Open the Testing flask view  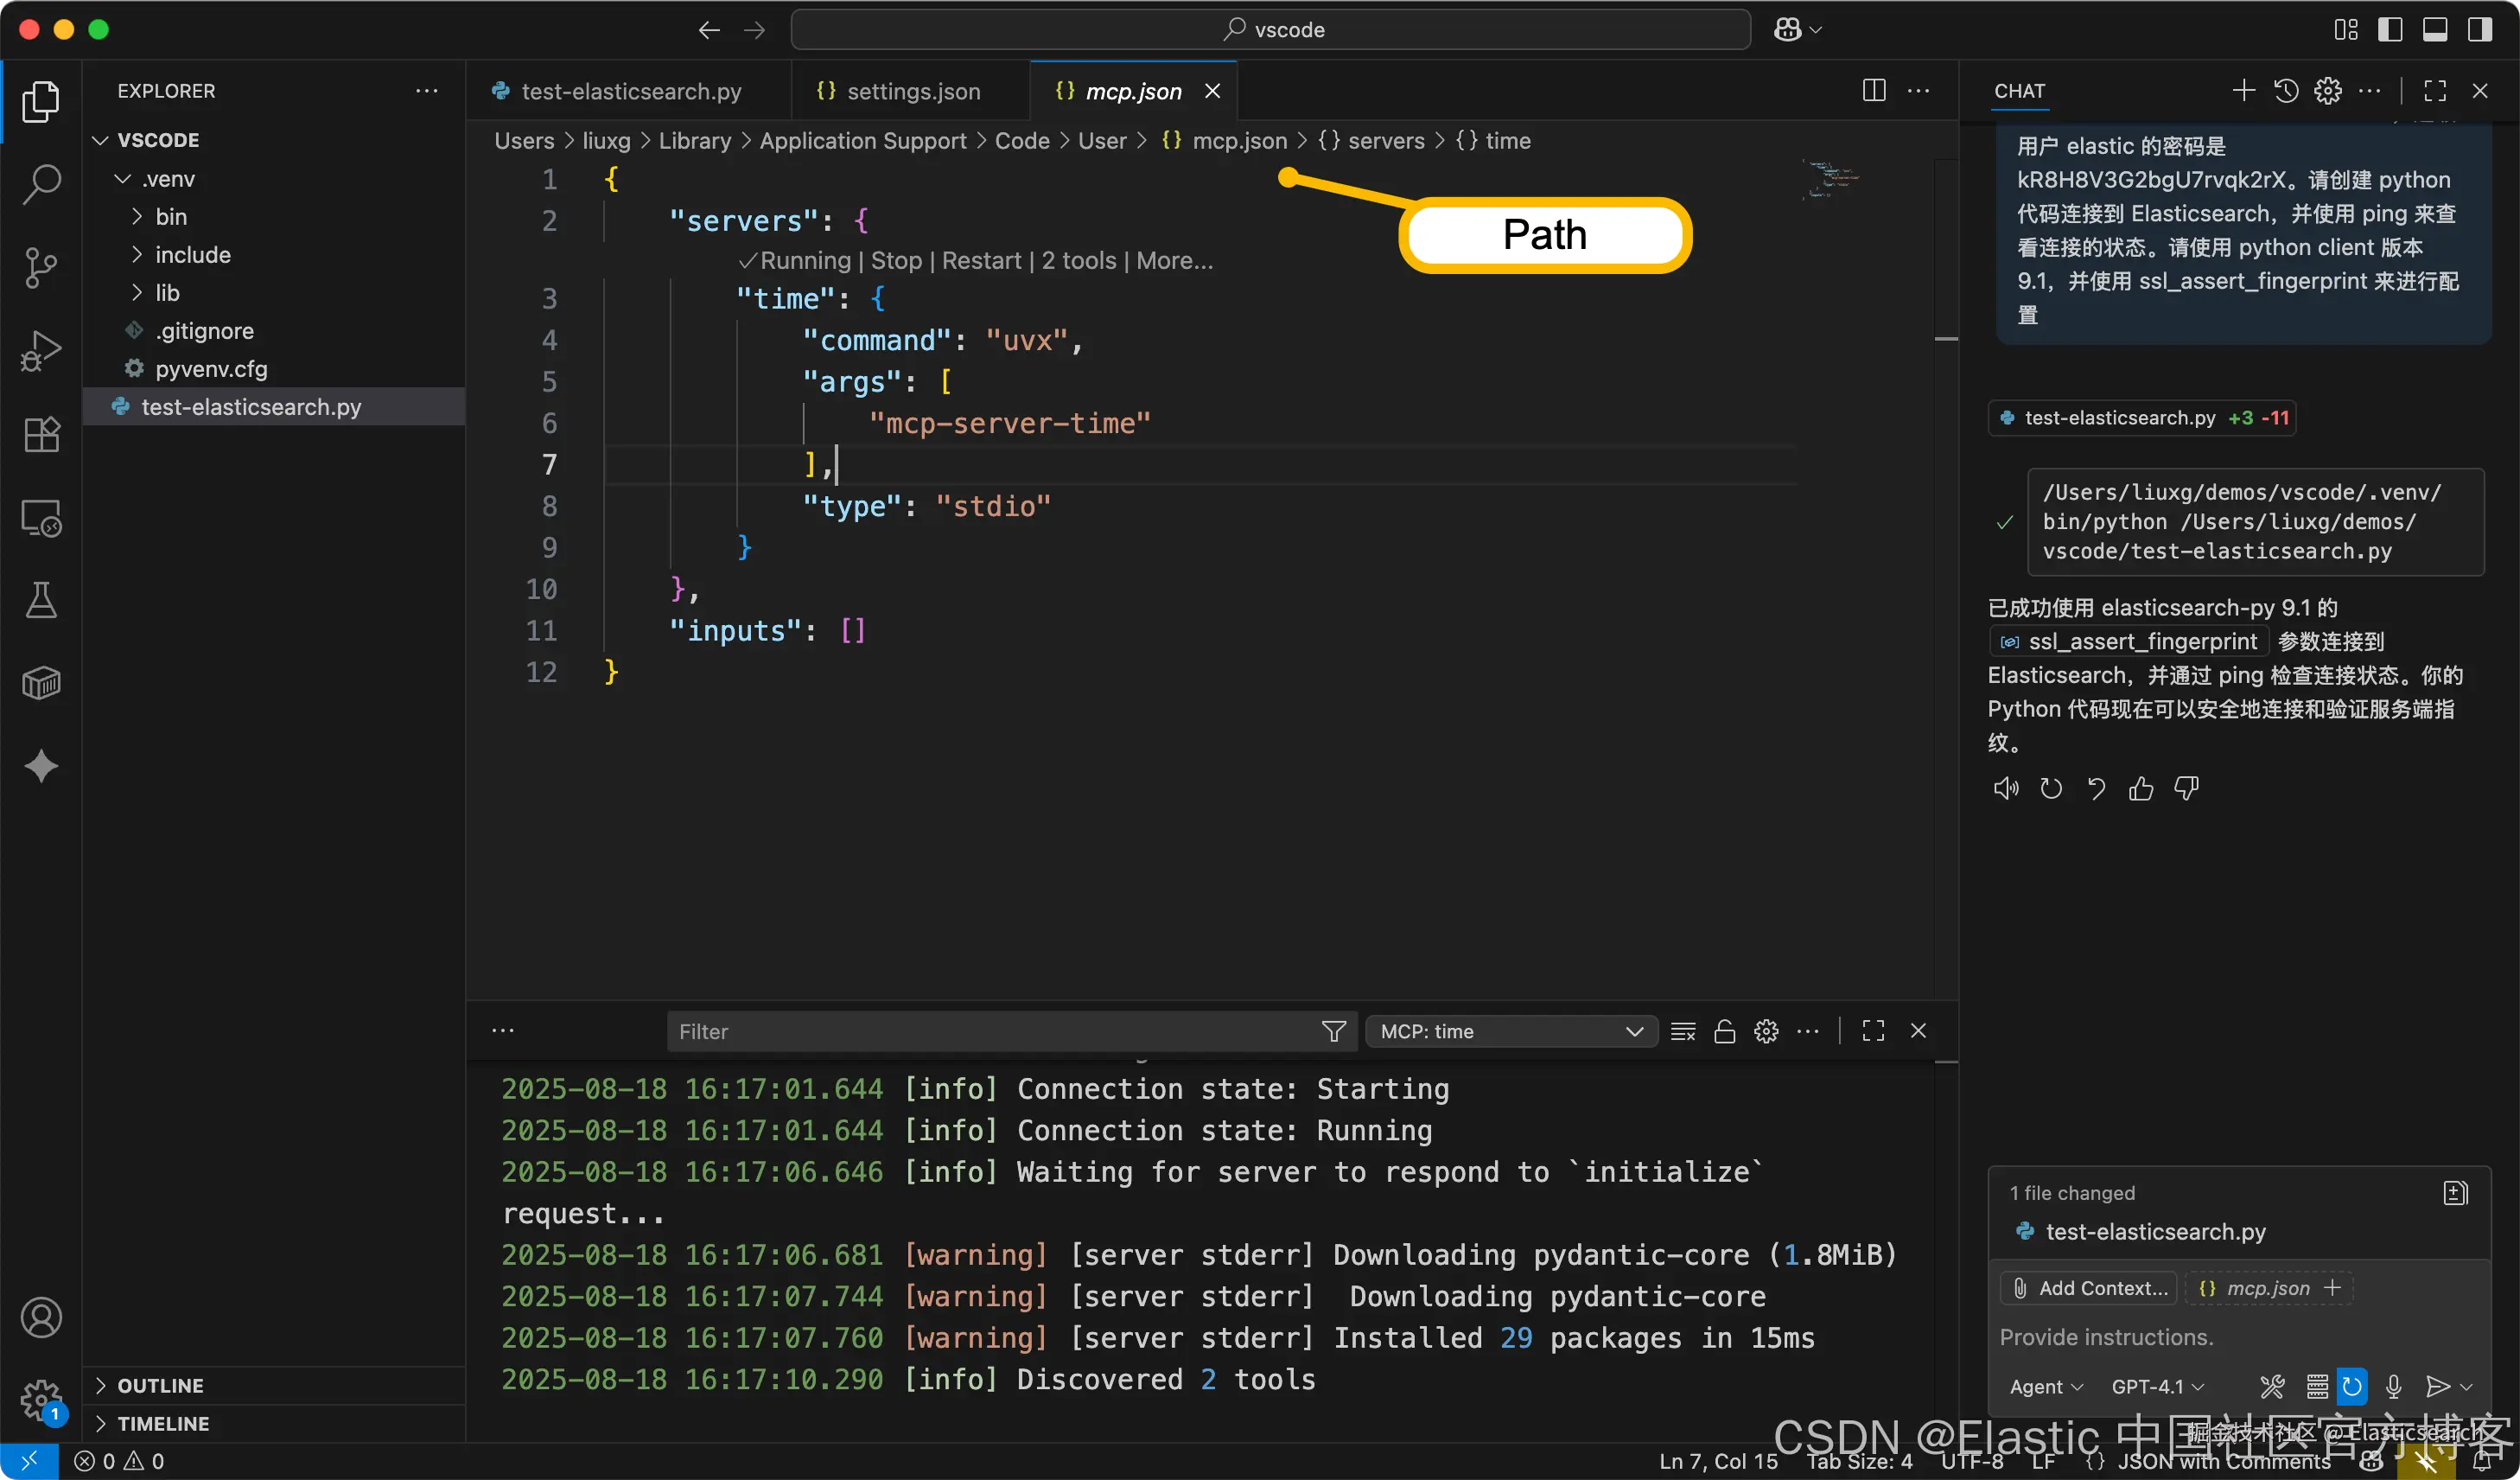point(41,600)
